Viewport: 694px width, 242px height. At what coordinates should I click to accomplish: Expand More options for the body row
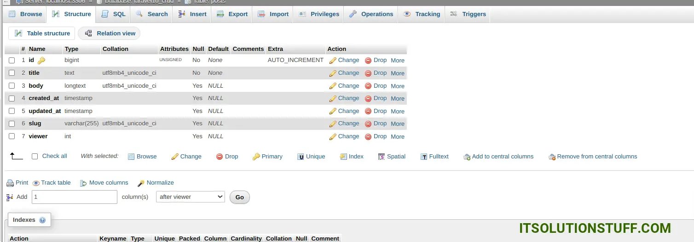(x=397, y=86)
